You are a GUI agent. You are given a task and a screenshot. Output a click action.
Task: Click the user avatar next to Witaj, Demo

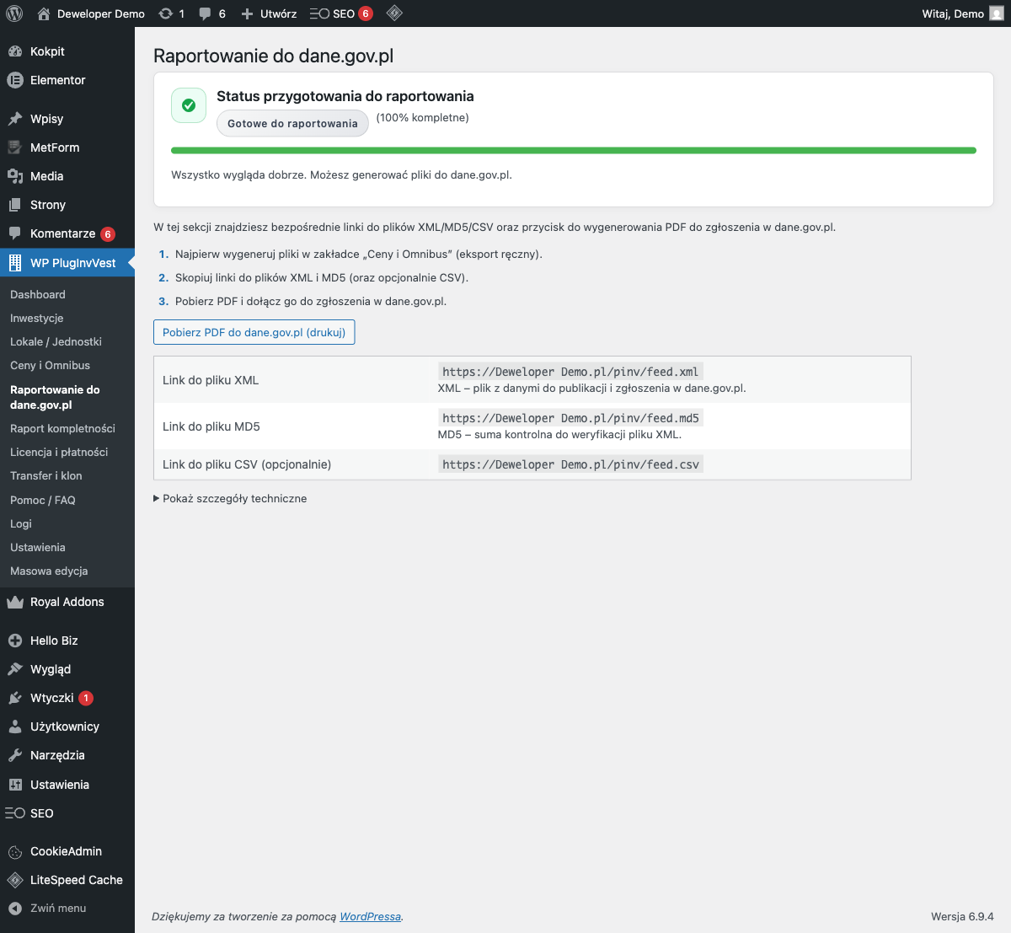(x=996, y=13)
